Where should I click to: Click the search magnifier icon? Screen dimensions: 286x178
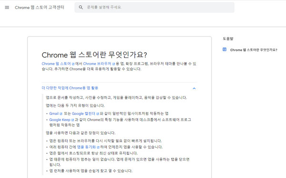(x=81, y=7)
